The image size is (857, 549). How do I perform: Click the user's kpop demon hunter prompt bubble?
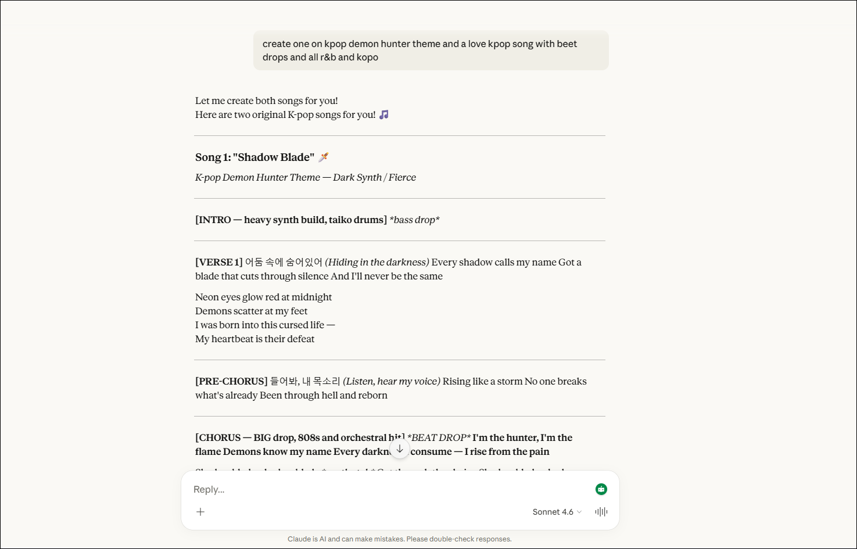click(x=431, y=51)
